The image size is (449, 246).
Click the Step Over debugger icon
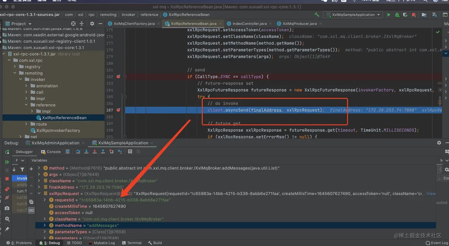pyautogui.click(x=78, y=152)
